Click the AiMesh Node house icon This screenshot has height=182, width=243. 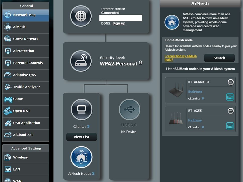[81, 157]
